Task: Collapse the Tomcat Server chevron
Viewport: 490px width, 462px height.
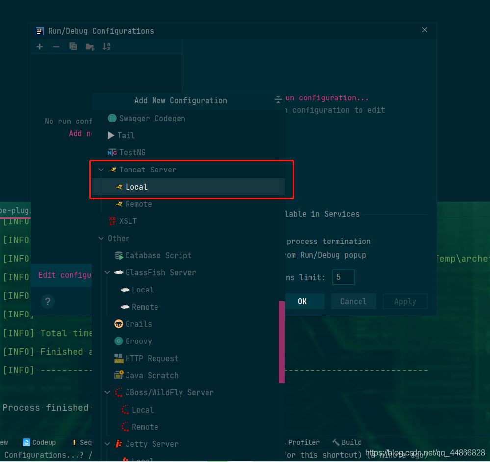Action: pyautogui.click(x=101, y=170)
